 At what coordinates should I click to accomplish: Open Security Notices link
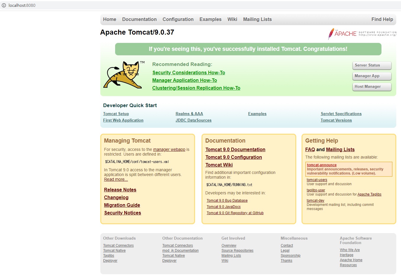123,213
